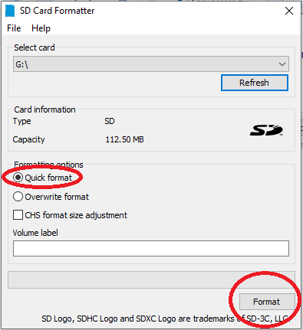Click the Overwrite format label text
The width and height of the screenshot is (303, 330).
tap(57, 197)
